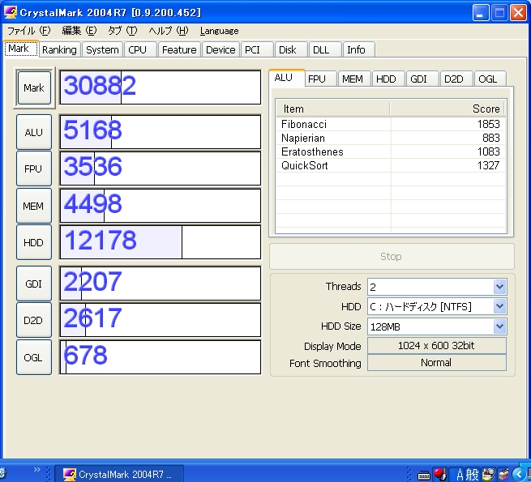Select the ALU results sub-tab
Image resolution: width=531 pixels, height=482 pixels.
287,78
